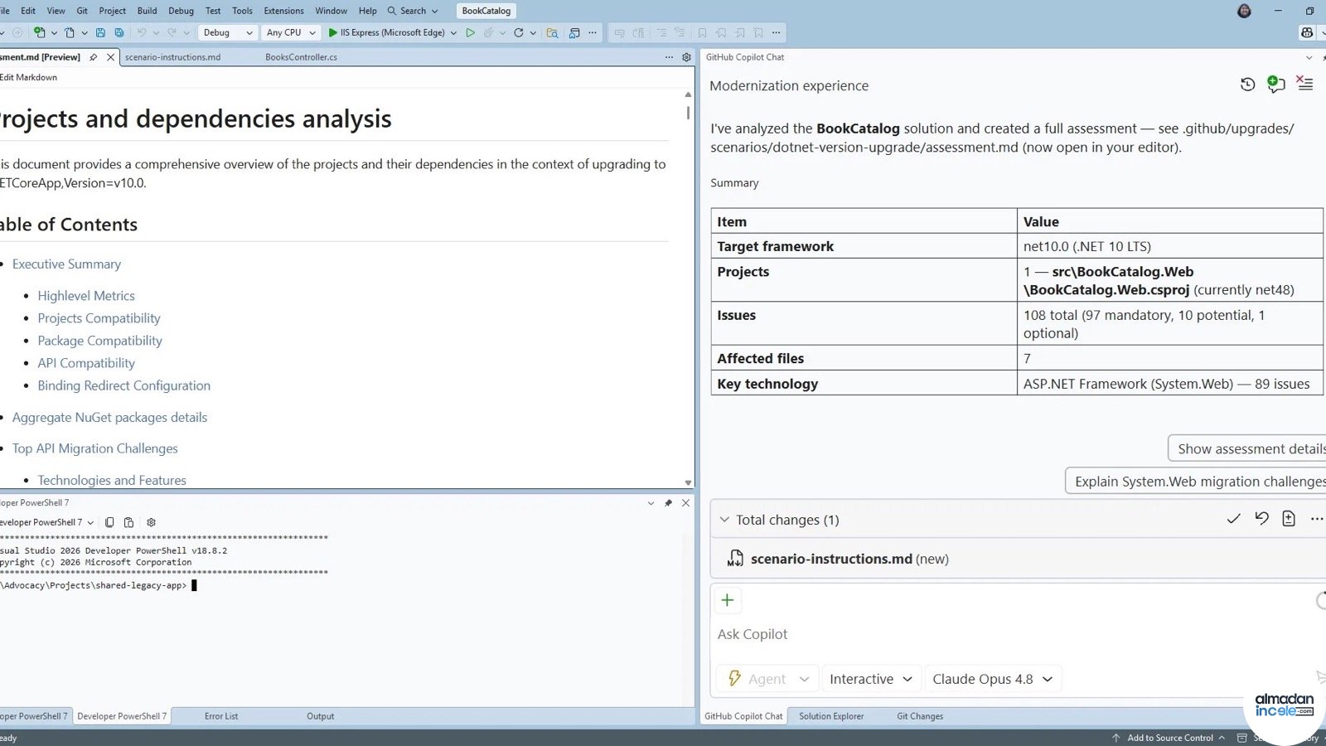
Task: Open the Copilot badge icon at top right
Action: tap(1307, 32)
